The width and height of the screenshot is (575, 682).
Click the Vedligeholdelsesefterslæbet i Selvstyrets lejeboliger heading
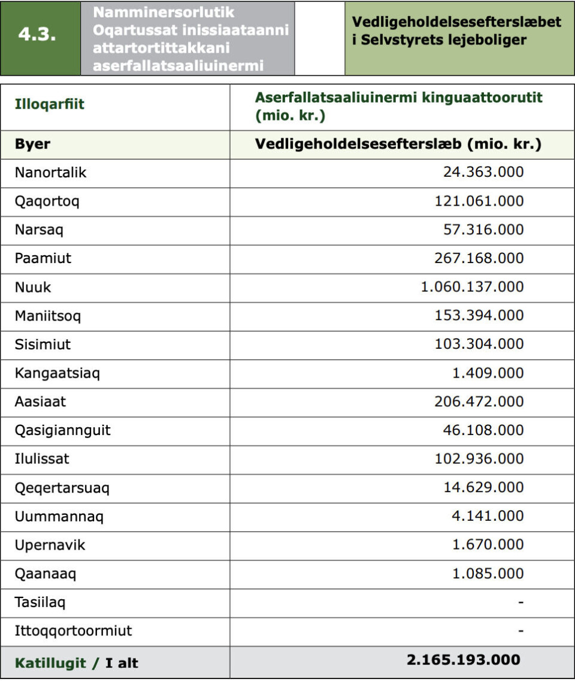click(456, 31)
